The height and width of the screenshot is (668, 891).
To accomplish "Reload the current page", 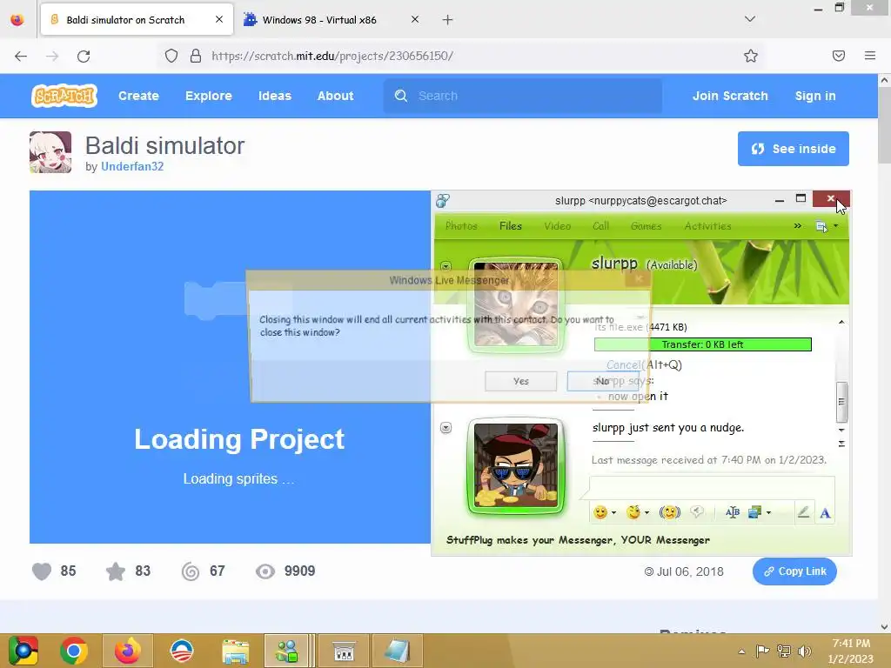I will [84, 57].
